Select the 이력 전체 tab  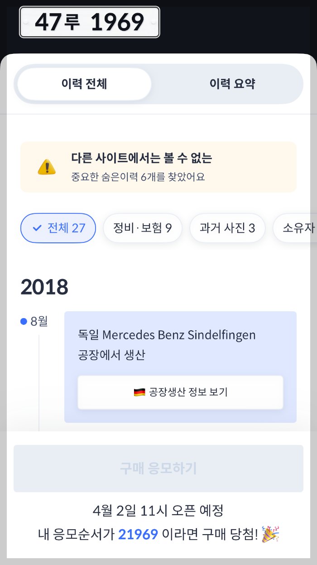coord(83,84)
